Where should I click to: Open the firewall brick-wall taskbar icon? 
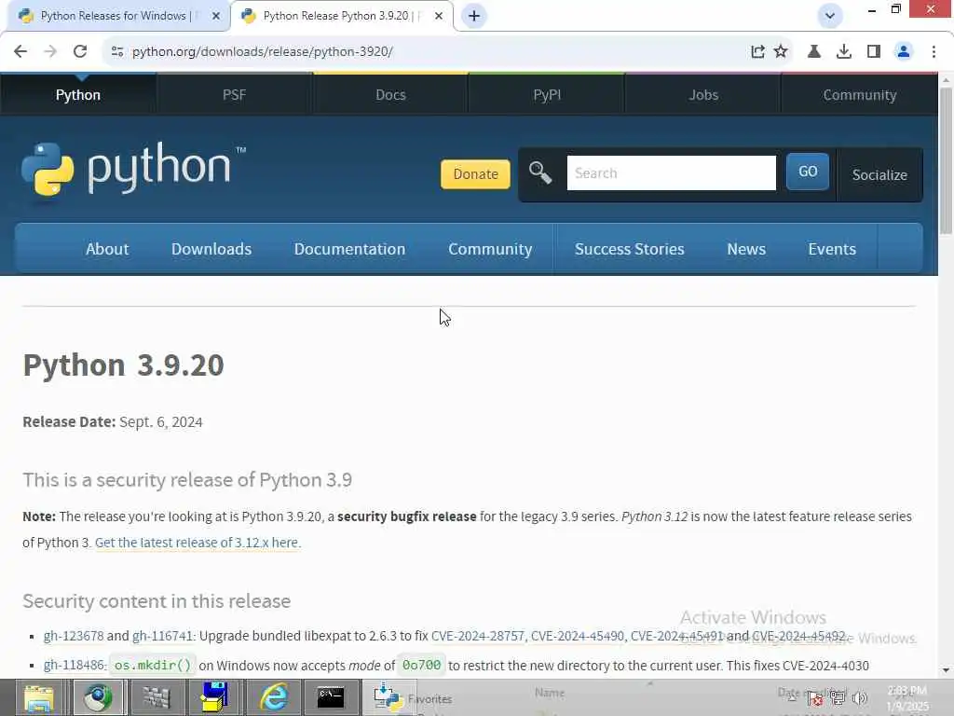coord(157,697)
